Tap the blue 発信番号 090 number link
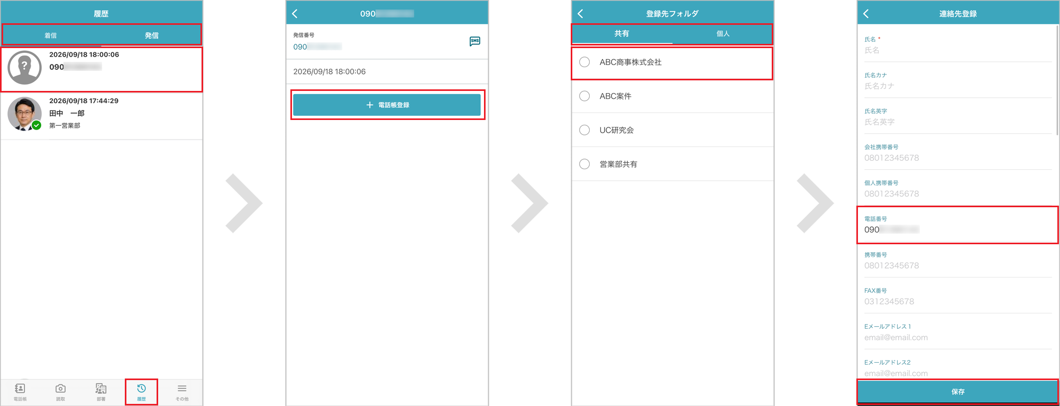The width and height of the screenshot is (1060, 406). tap(317, 47)
